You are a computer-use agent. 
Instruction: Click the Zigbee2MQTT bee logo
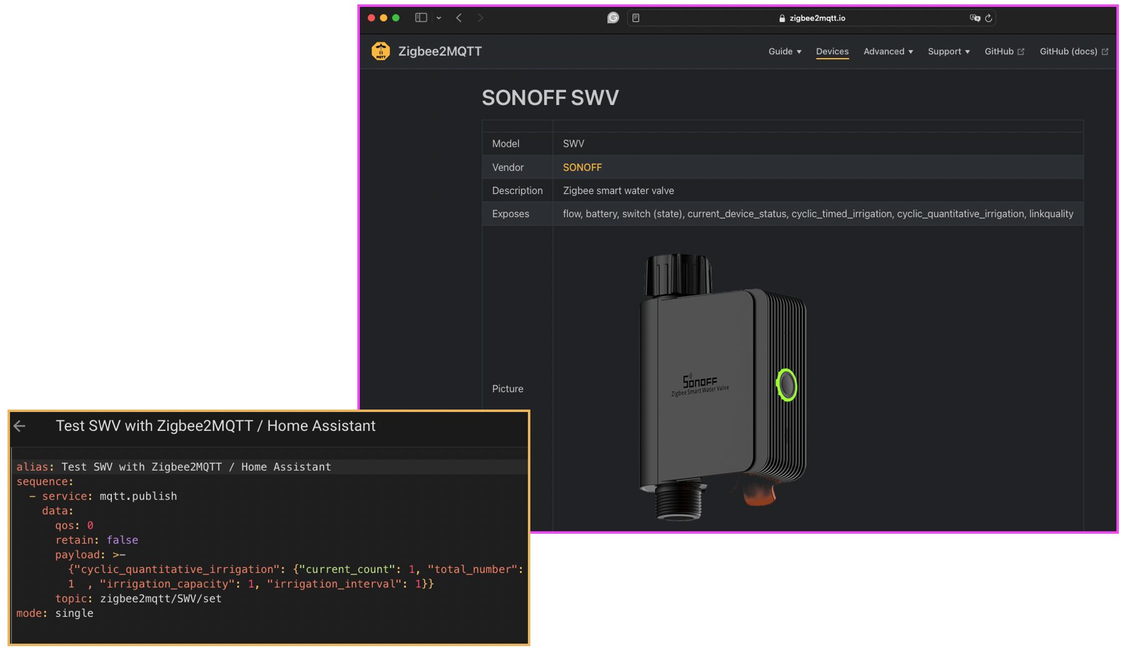point(380,51)
